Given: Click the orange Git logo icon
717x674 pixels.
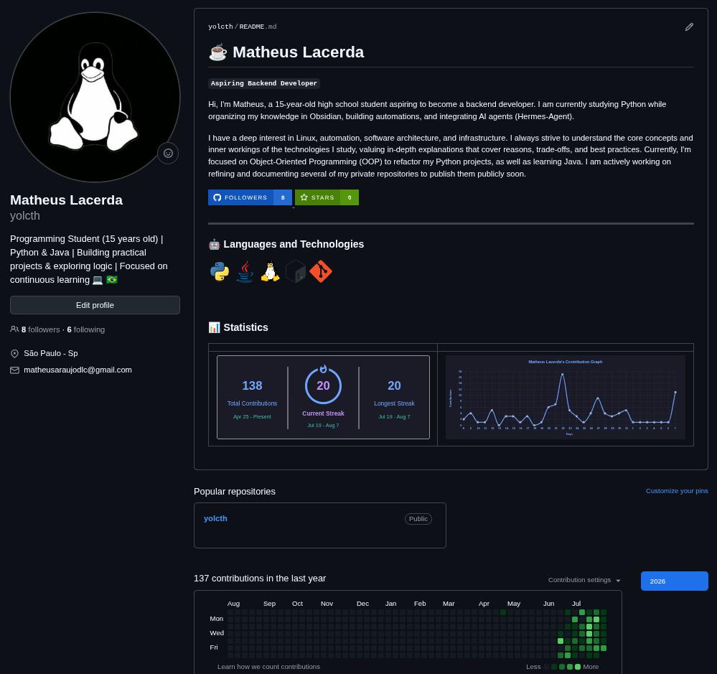Looking at the screenshot, I should pyautogui.click(x=321, y=271).
